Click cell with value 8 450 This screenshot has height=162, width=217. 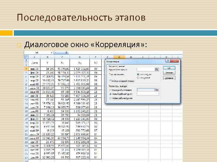click(48, 111)
